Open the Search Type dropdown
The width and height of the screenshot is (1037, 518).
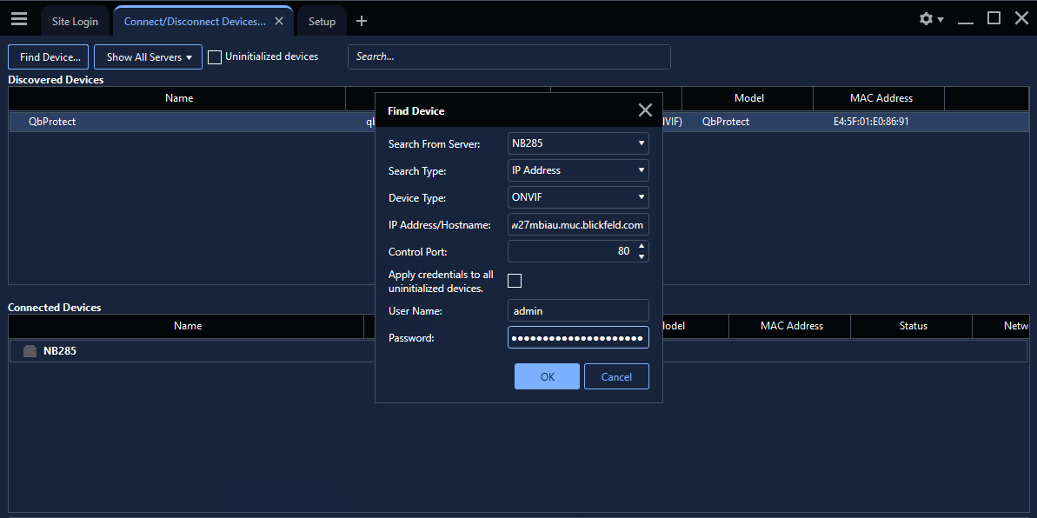point(578,170)
